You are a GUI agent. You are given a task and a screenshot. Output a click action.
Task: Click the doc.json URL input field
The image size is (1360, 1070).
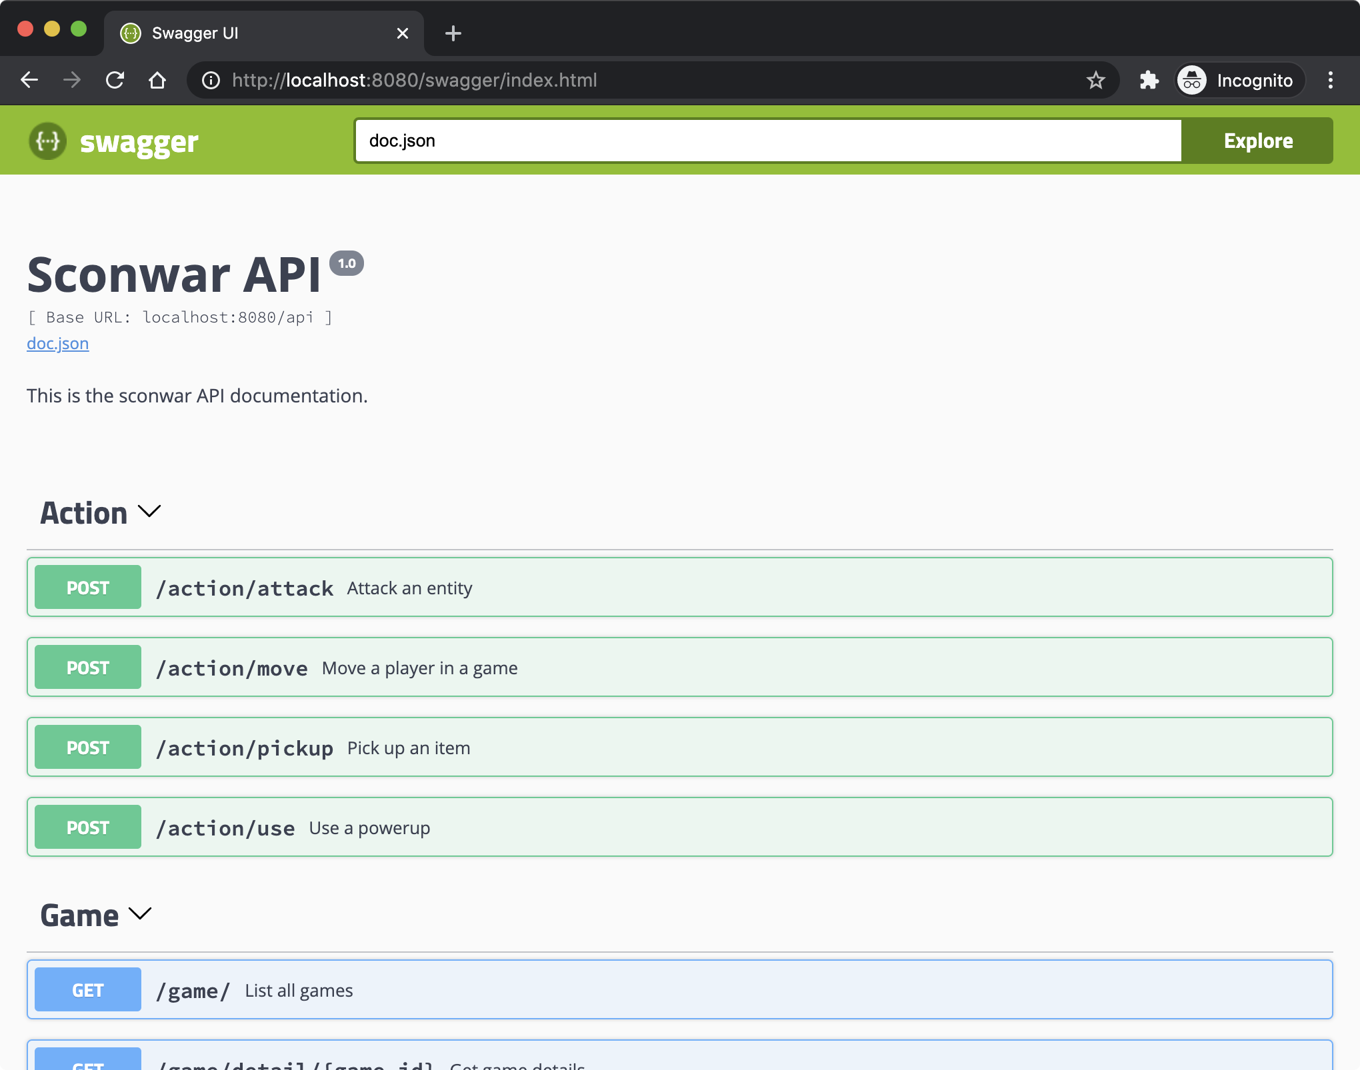pyautogui.click(x=767, y=141)
